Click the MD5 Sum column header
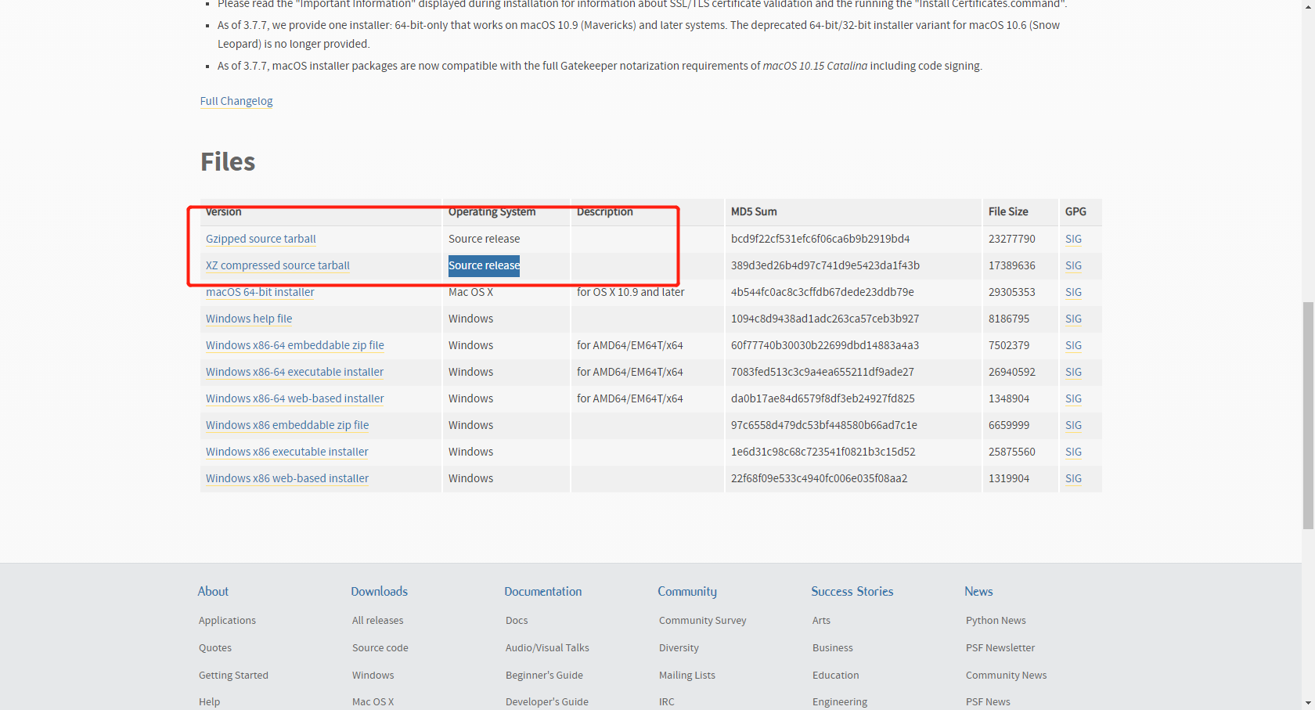1315x710 pixels. click(x=754, y=211)
